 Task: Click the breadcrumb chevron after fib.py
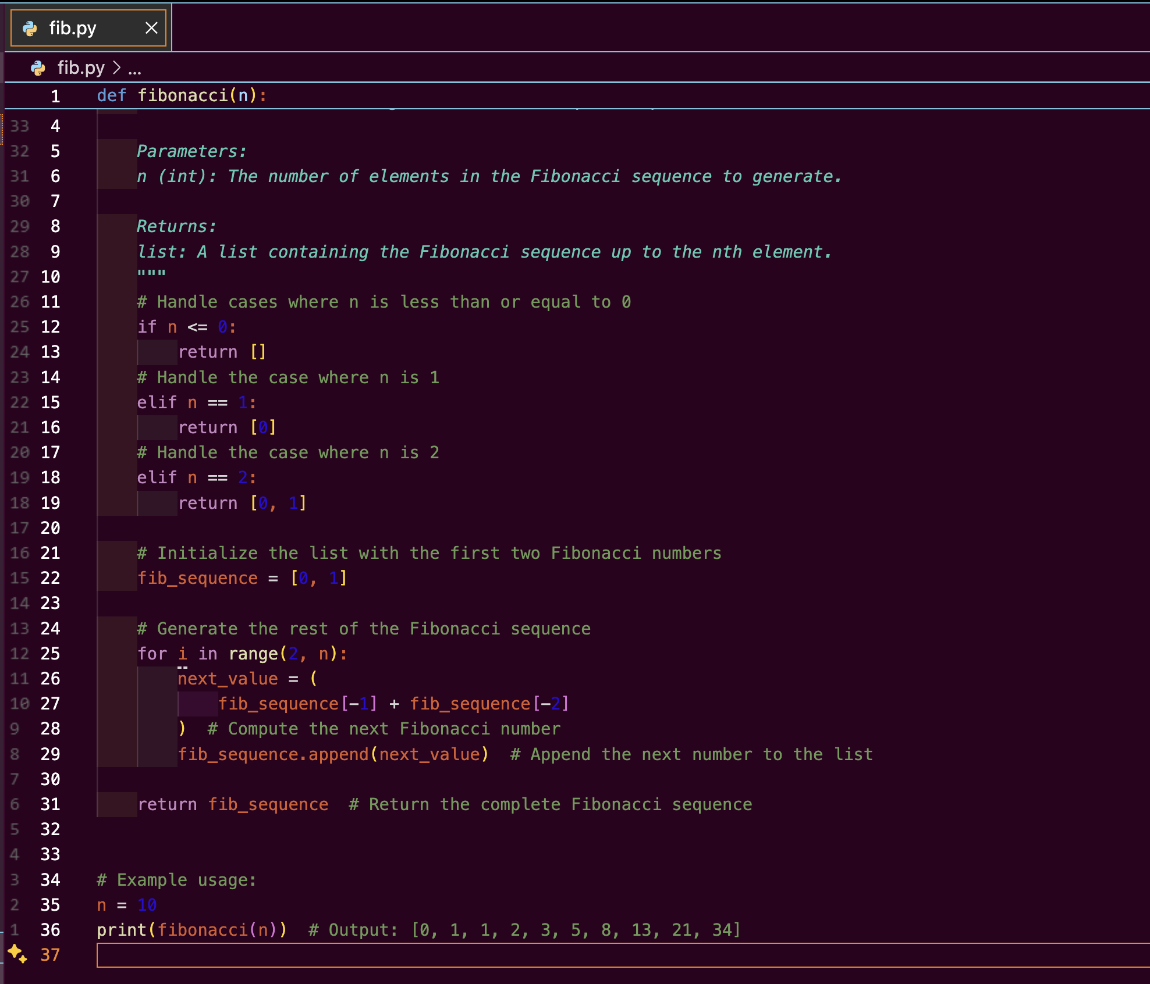click(x=116, y=69)
